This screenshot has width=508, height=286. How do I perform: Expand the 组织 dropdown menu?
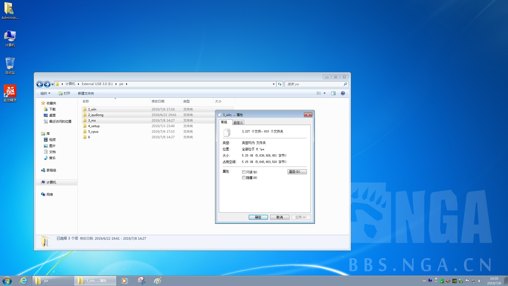(x=45, y=93)
